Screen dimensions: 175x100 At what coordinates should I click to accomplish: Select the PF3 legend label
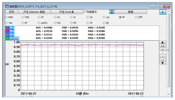(12, 35)
